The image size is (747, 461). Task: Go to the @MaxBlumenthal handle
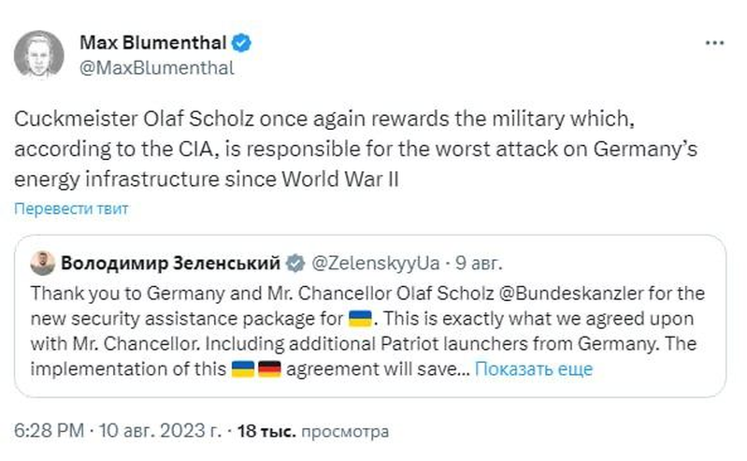click(x=156, y=67)
